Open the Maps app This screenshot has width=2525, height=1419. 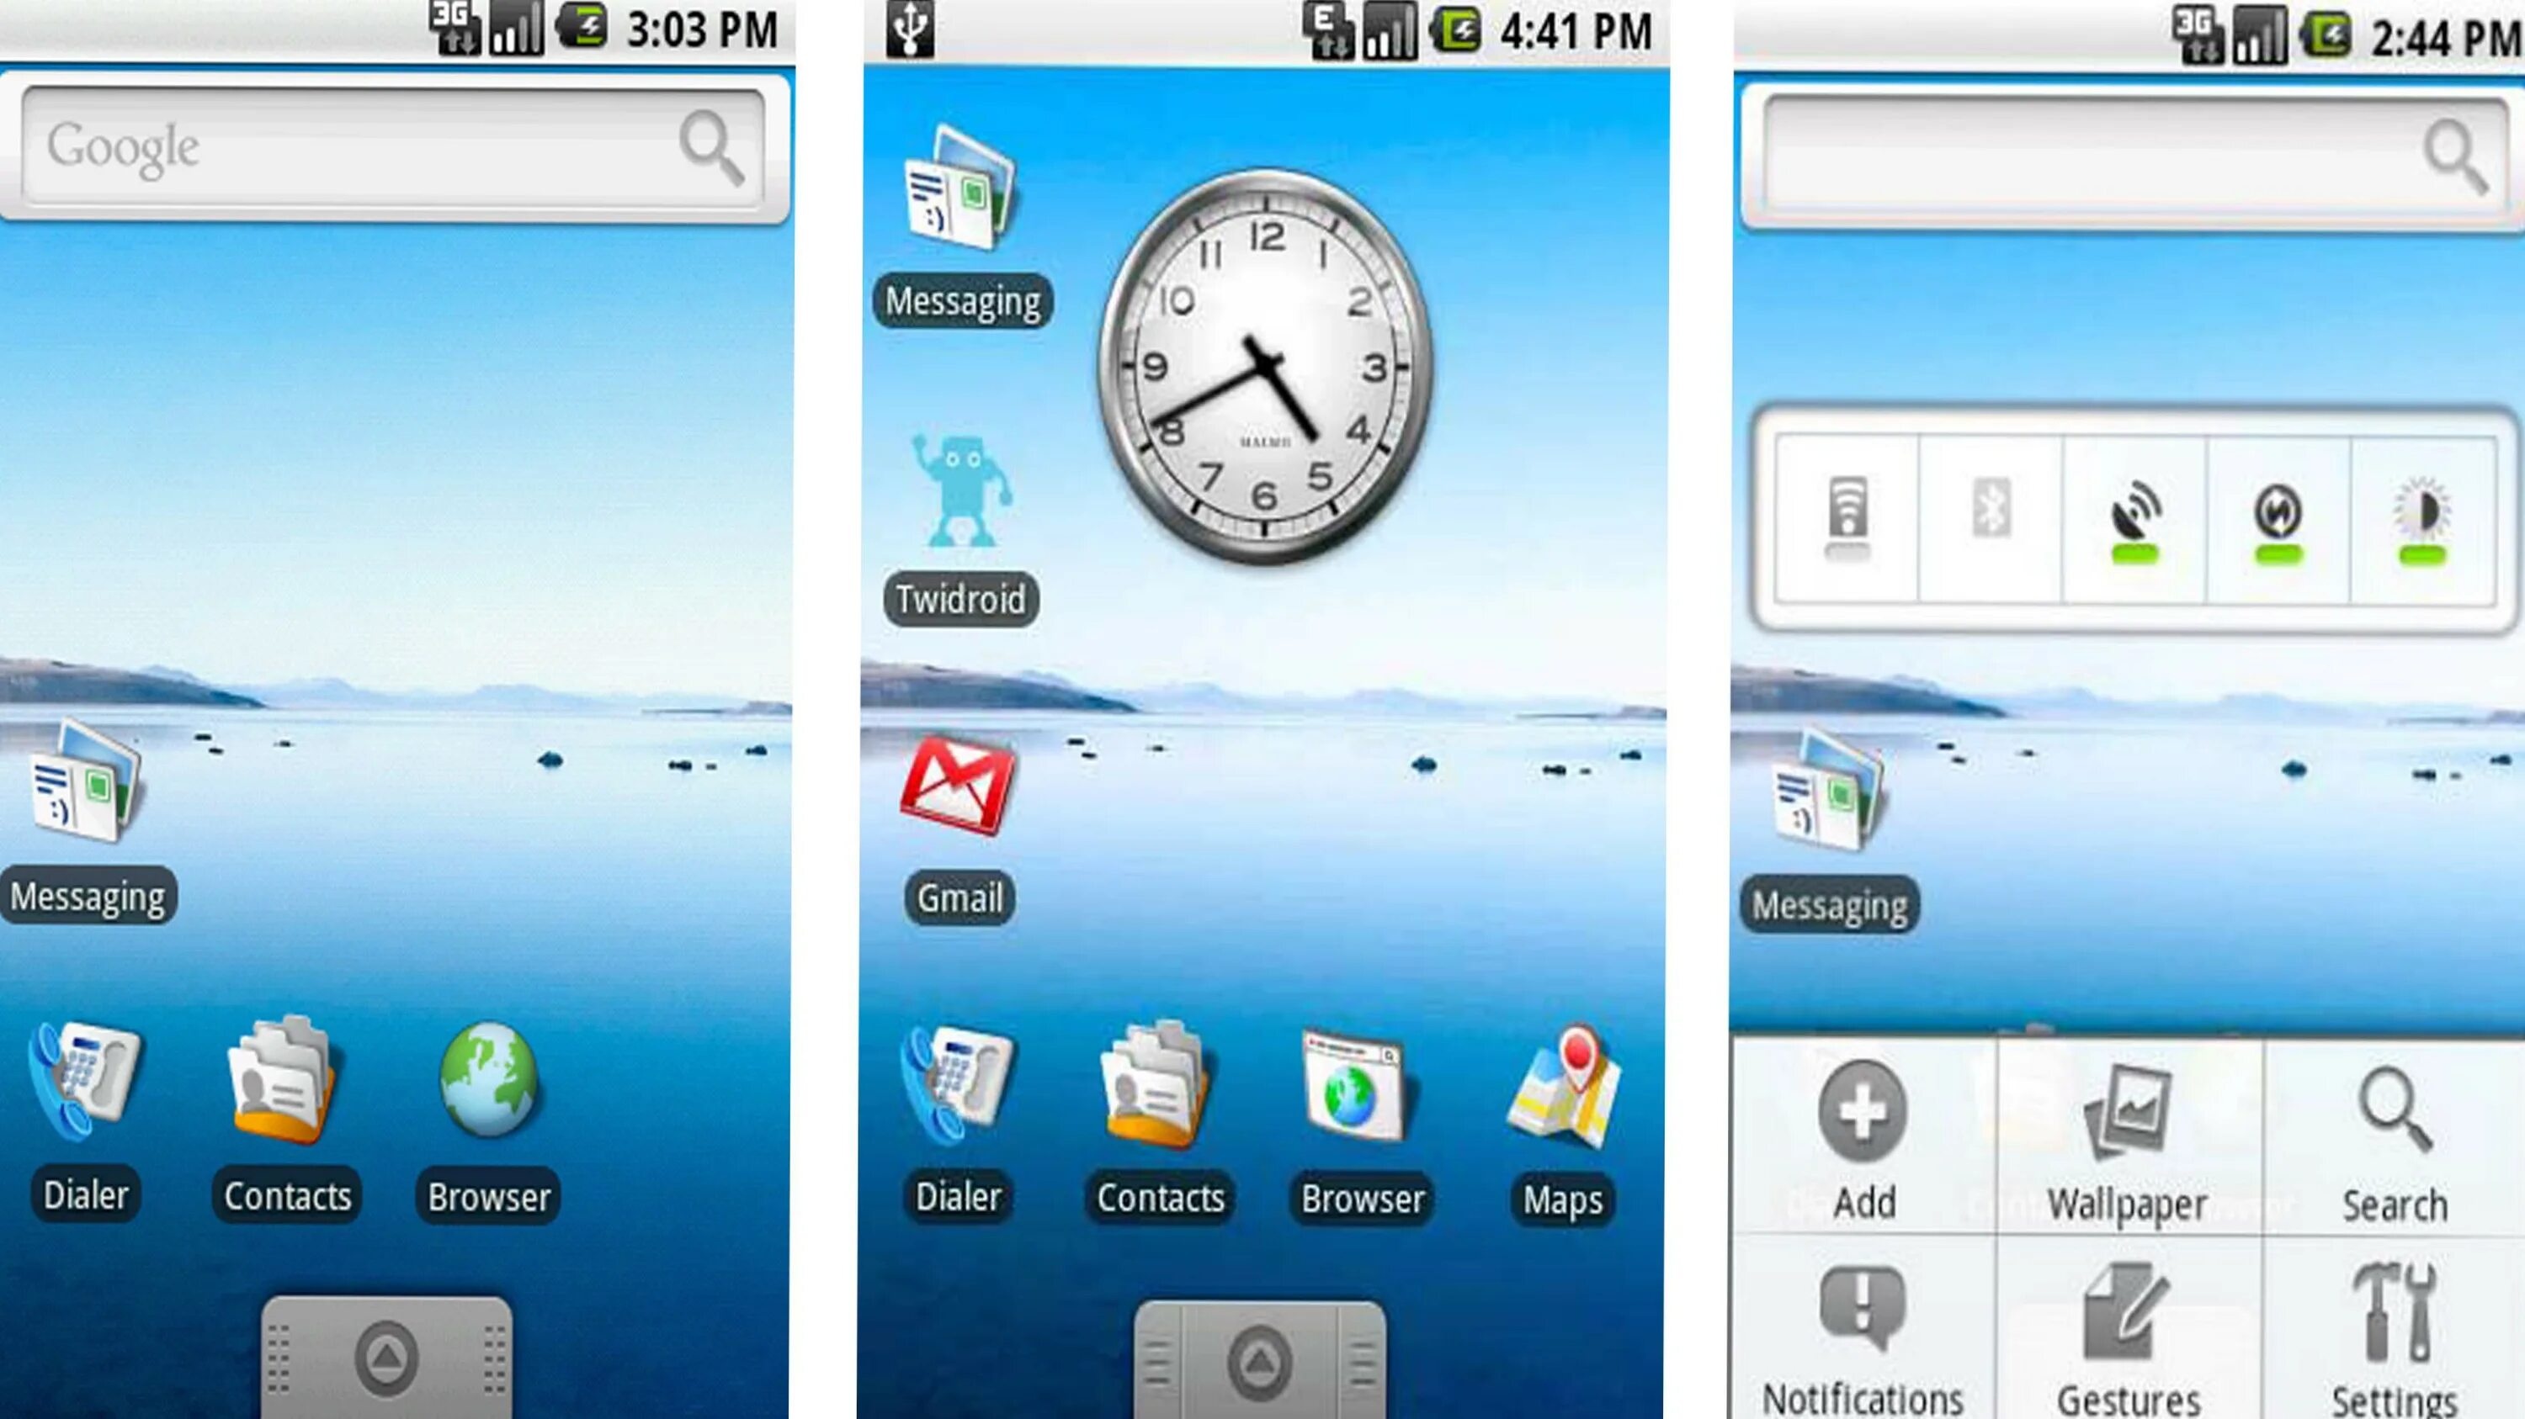(x=1557, y=1118)
